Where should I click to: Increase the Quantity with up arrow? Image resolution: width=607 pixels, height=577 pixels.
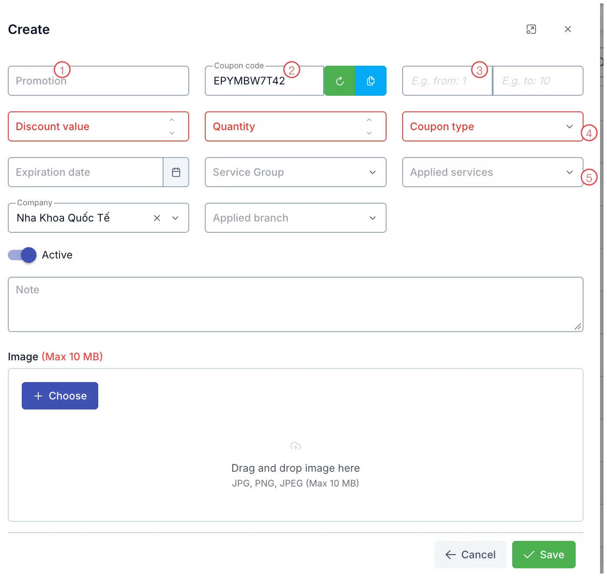tap(369, 120)
